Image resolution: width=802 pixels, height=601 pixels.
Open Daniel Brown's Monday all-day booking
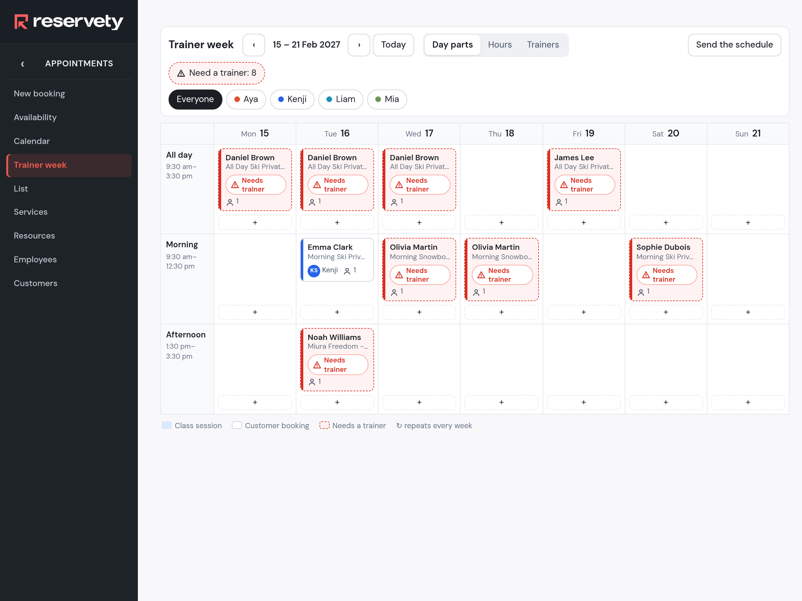[x=255, y=180]
